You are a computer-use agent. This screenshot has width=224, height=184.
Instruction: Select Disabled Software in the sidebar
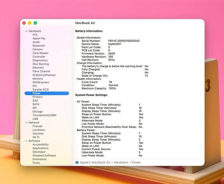point(44,155)
